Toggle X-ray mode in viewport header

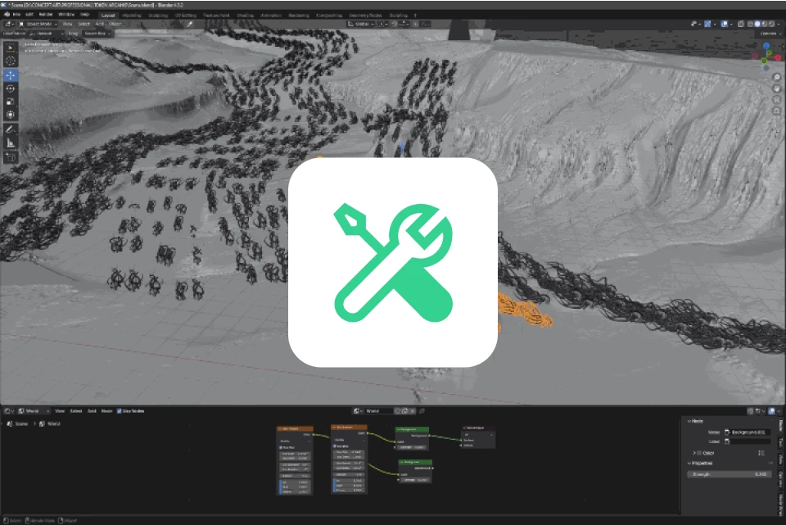pos(741,24)
